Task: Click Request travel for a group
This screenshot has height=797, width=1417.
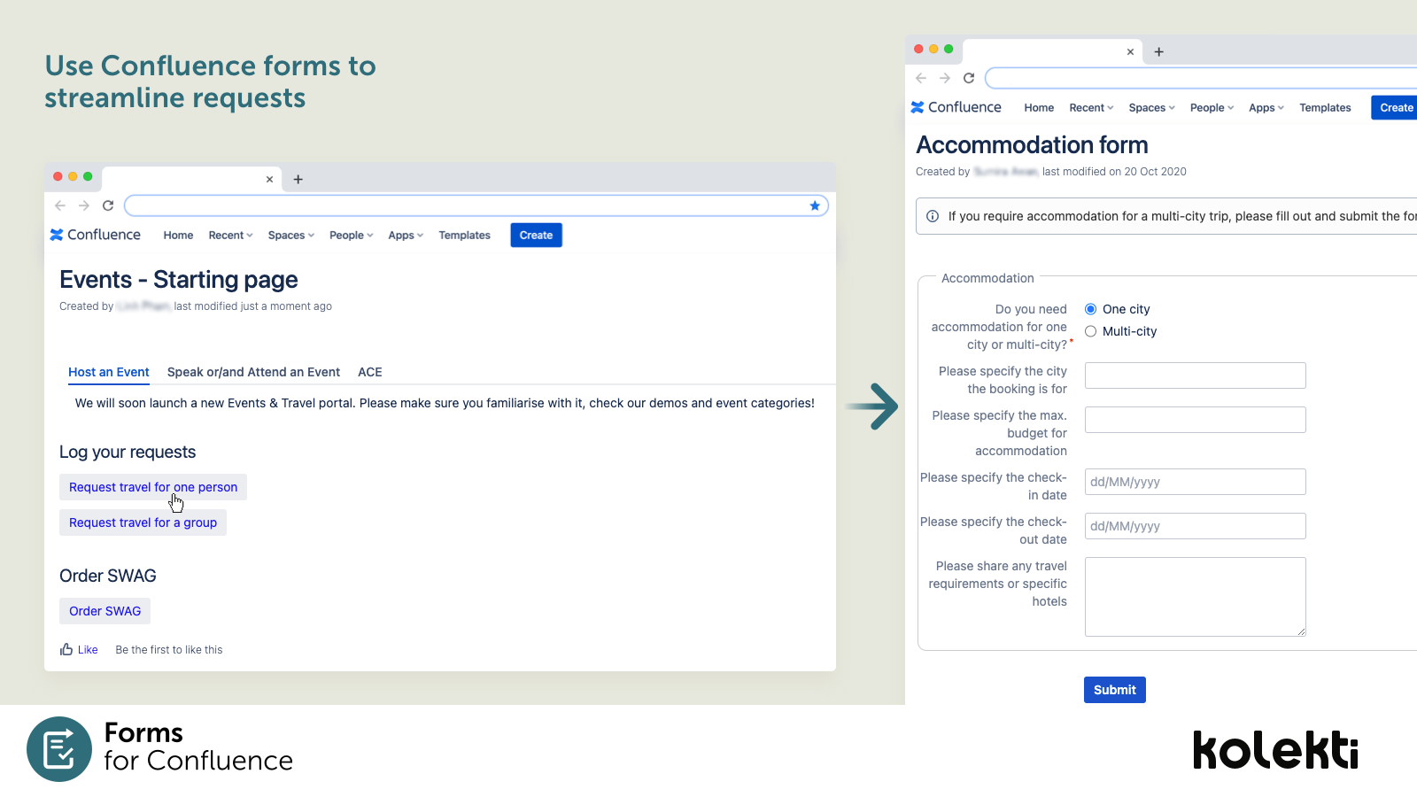Action: point(143,522)
